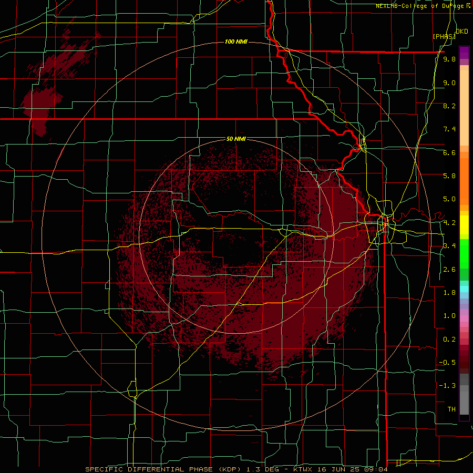
Task: Click the 2.6 value on the color scale
Action: [449, 270]
